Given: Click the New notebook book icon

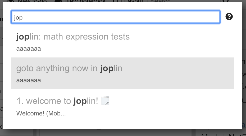Looking at the screenshot, I should pos(58,1).
